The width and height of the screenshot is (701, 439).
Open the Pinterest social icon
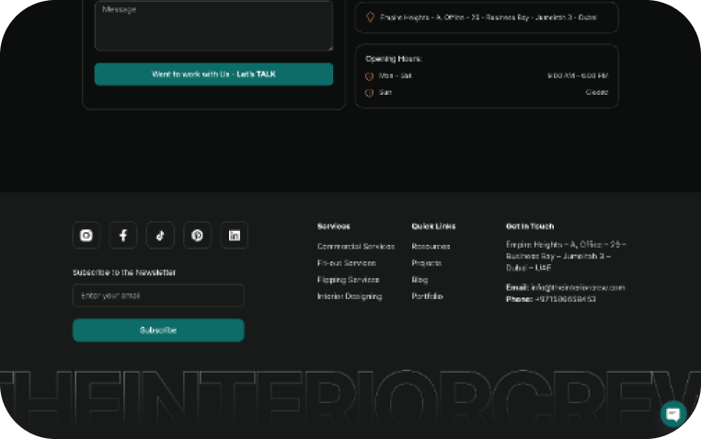pos(197,236)
